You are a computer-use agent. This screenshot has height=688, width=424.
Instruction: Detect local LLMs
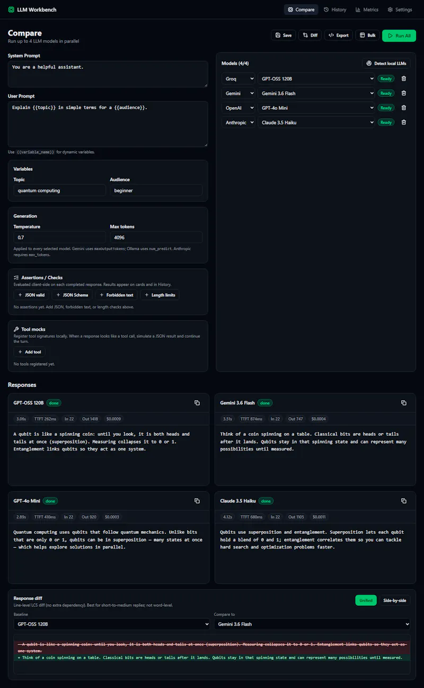click(x=386, y=63)
